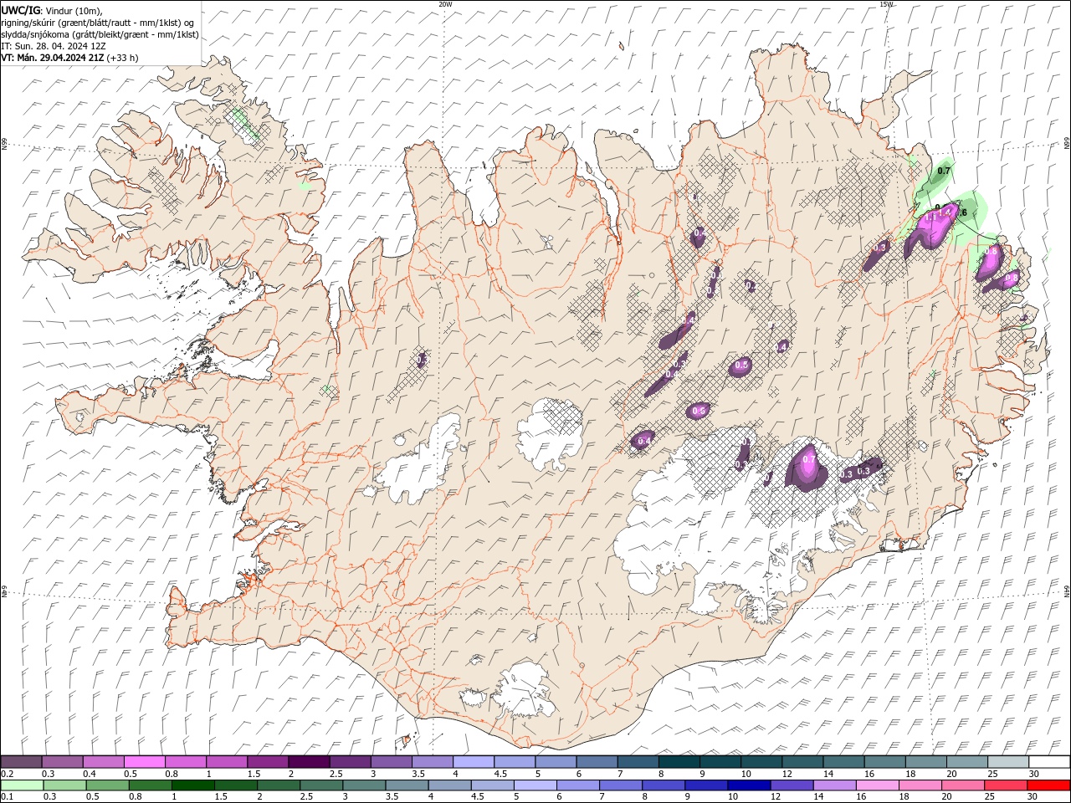The width and height of the screenshot is (1071, 803).
Task: Select light lavender upper swatch starting at 4
Action: click(473, 761)
